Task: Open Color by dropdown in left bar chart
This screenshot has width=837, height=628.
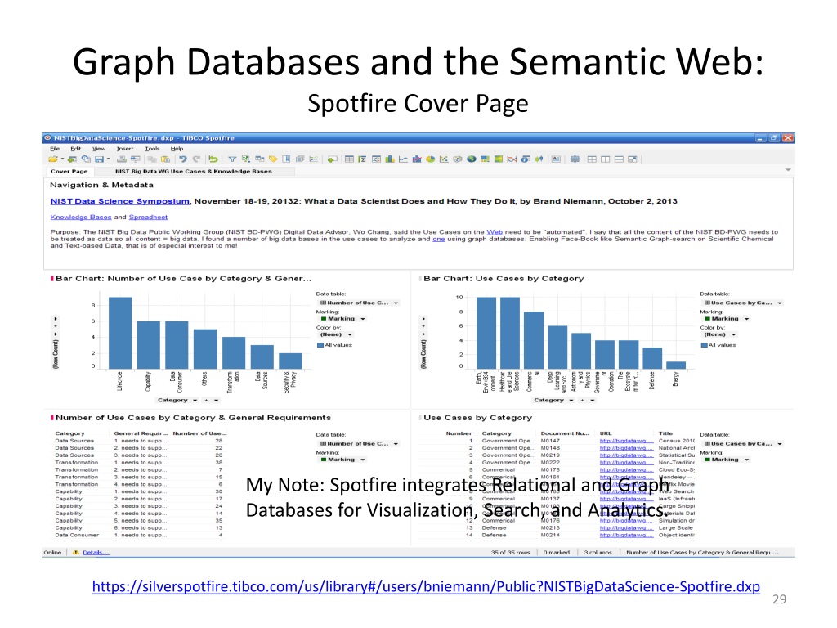Action: click(336, 334)
